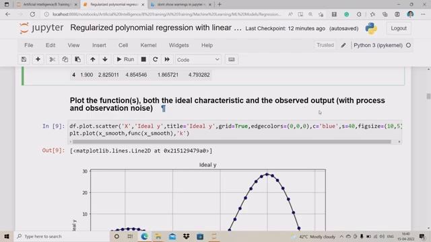Image resolution: width=431 pixels, height=242 pixels.
Task: Cut selected cells with scissors icon
Action: 53,60
